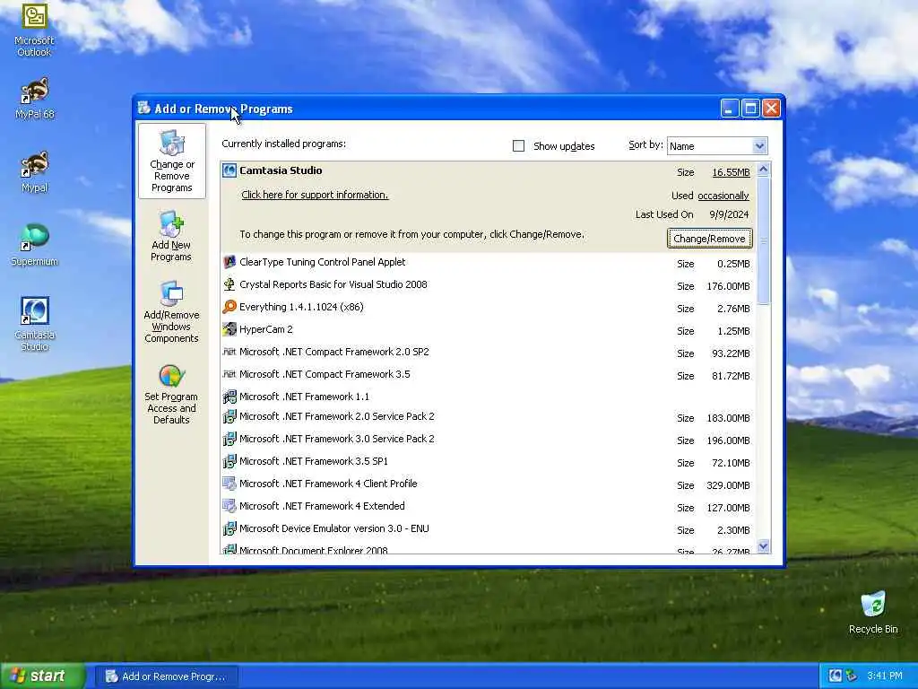The image size is (918, 689).
Task: Click Microsoft .NET Framework 1.1 icon
Action: click(229, 397)
